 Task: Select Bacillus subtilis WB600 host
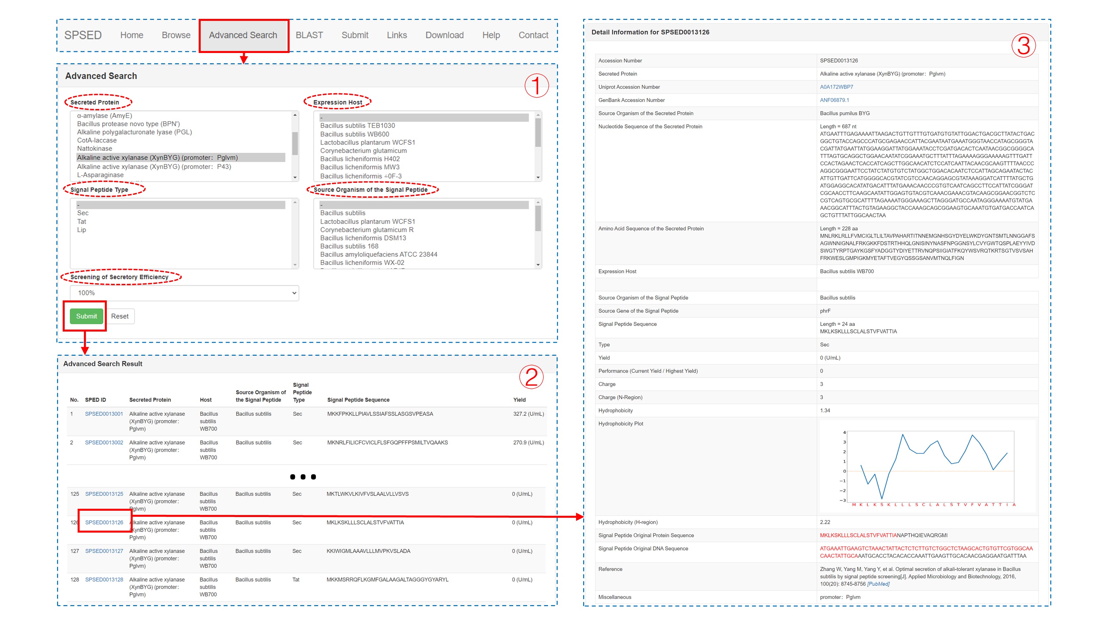click(354, 134)
